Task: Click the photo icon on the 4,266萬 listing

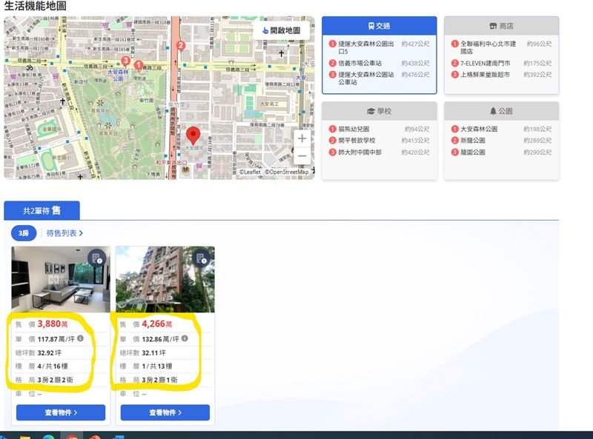Action: pos(201,258)
